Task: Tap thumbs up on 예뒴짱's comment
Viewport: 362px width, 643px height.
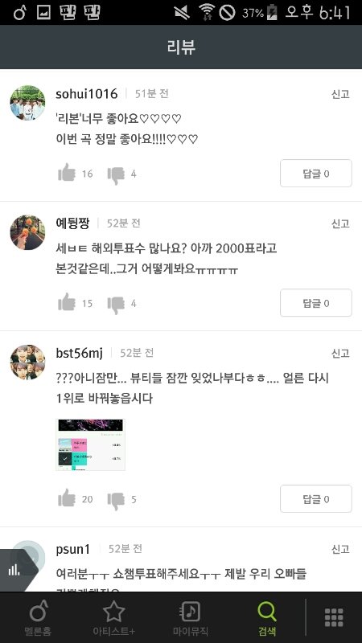Action: tap(67, 302)
